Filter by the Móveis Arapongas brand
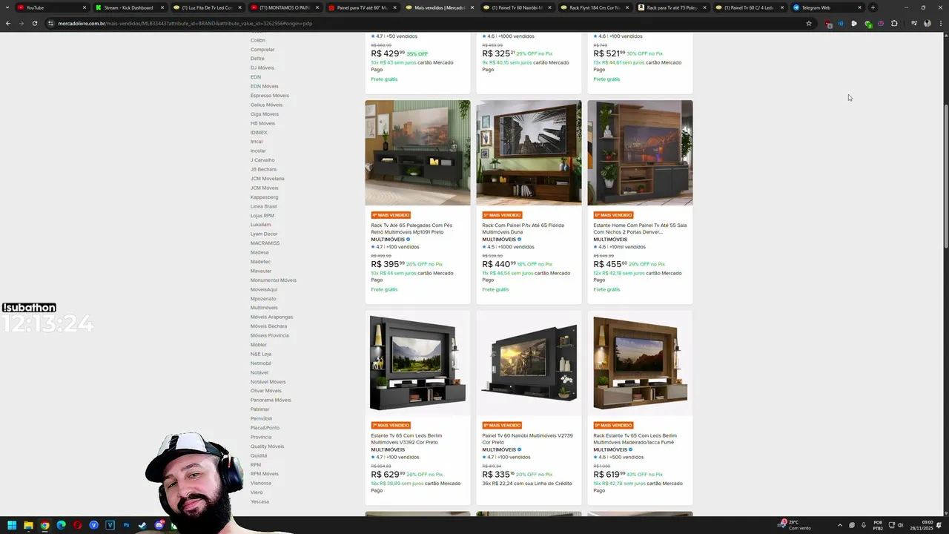Screen dimensions: 949x534 click(x=271, y=317)
